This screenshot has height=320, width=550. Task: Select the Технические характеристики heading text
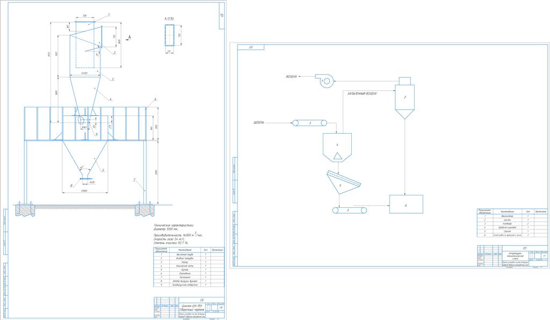[x=173, y=224]
